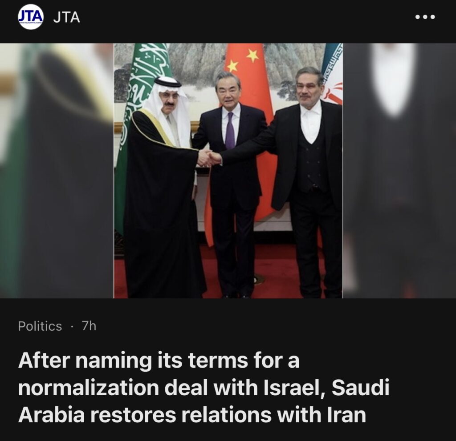Click the blurred right edge of the image

(x=399, y=171)
